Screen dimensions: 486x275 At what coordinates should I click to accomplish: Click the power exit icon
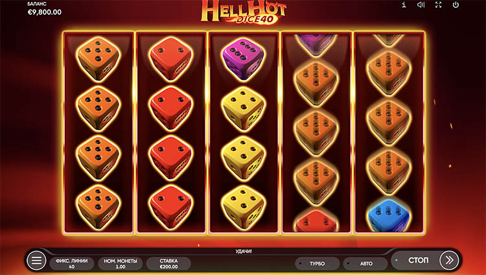[x=456, y=5]
